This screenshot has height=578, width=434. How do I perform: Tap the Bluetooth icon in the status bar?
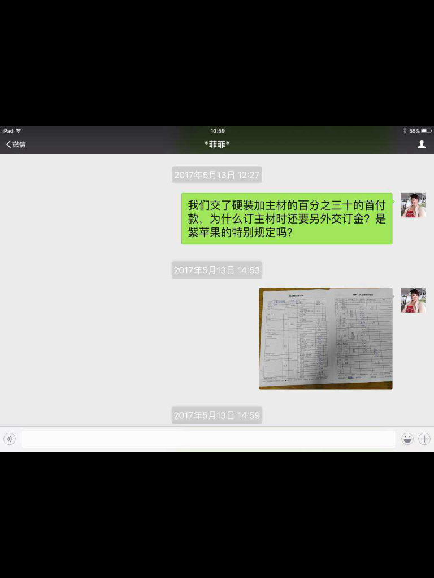pyautogui.click(x=405, y=131)
